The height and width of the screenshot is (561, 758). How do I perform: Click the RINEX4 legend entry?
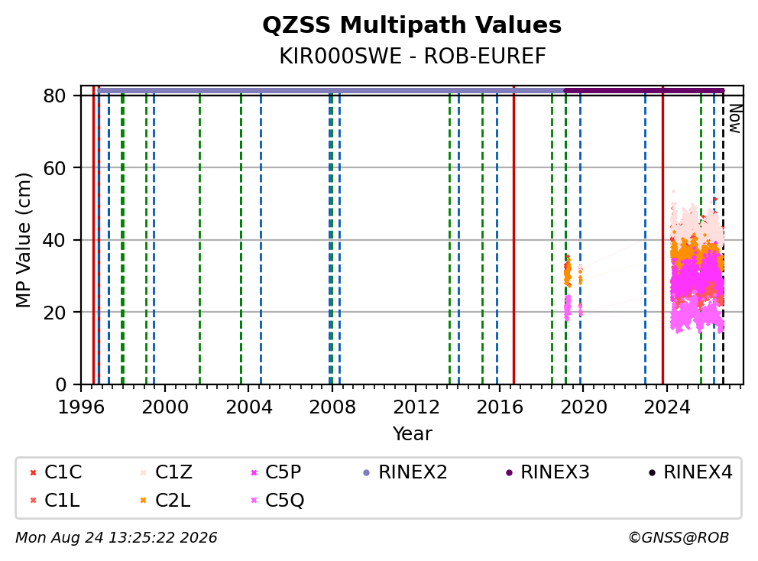click(690, 472)
